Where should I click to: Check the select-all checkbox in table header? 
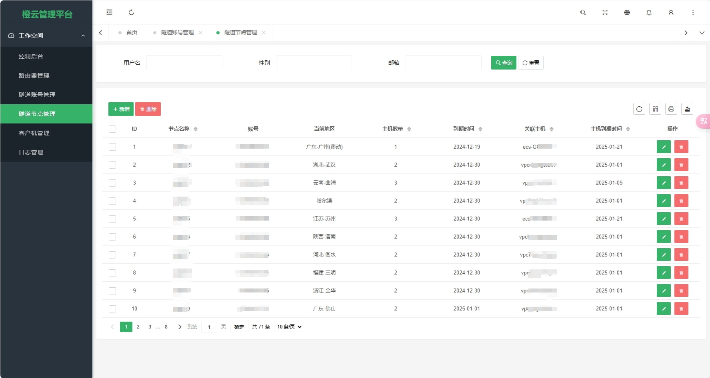pos(112,129)
